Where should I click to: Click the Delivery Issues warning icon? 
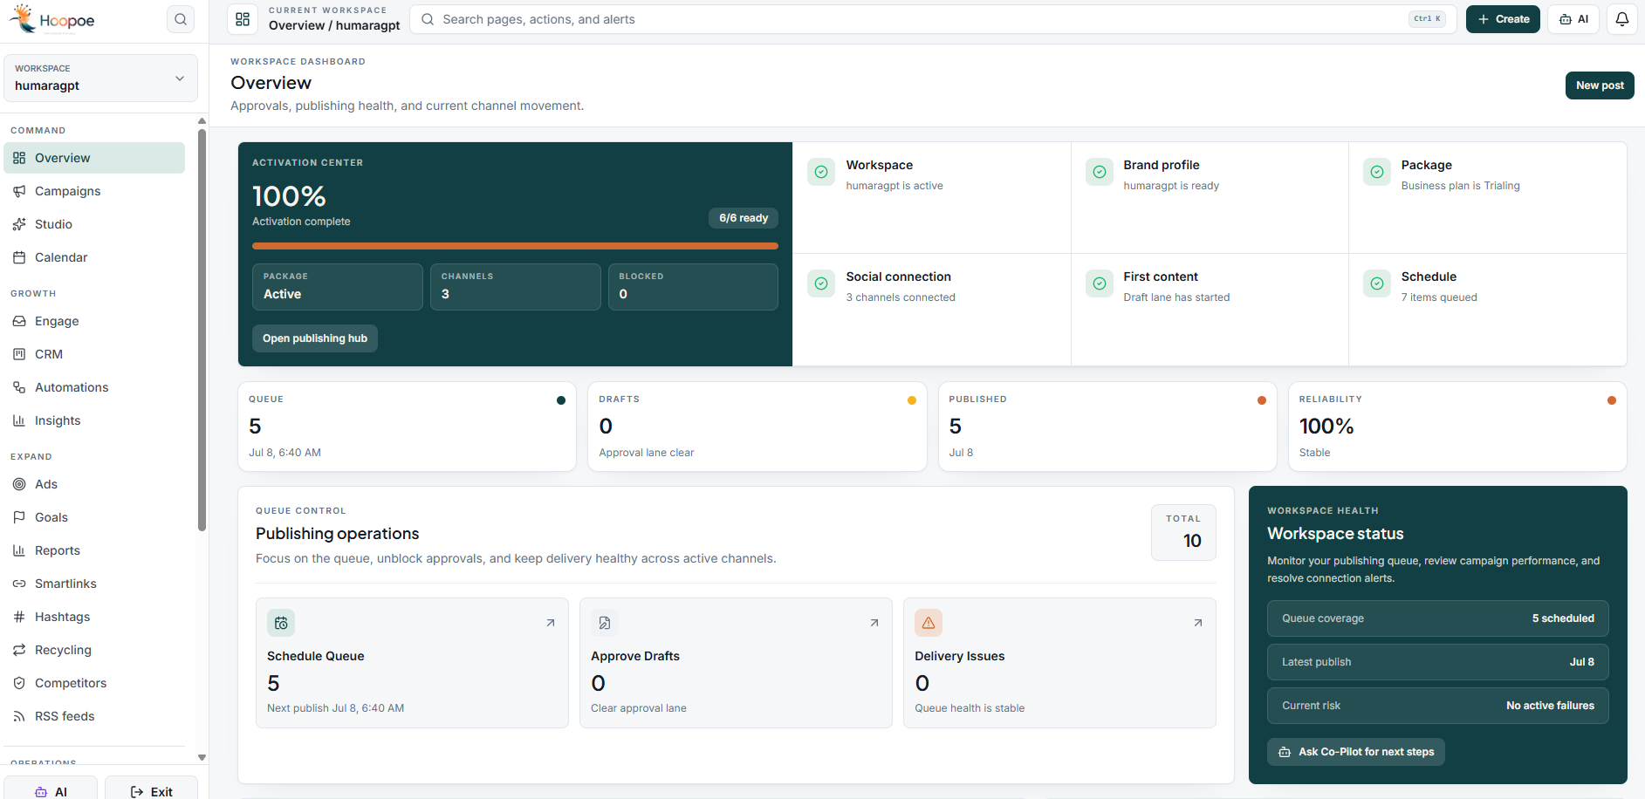tap(929, 623)
